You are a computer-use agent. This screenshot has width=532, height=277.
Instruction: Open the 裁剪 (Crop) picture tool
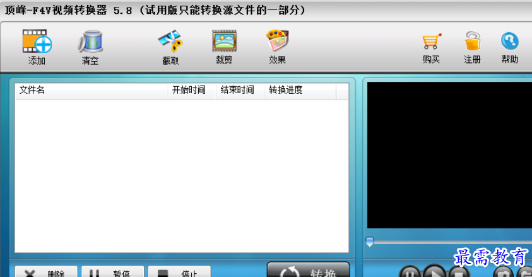[x=224, y=42]
